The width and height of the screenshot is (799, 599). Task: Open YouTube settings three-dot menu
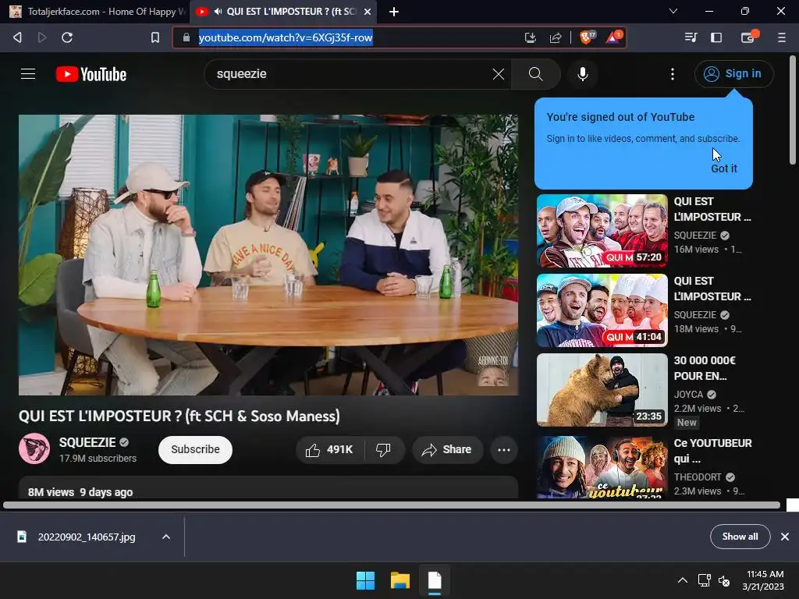coord(673,74)
